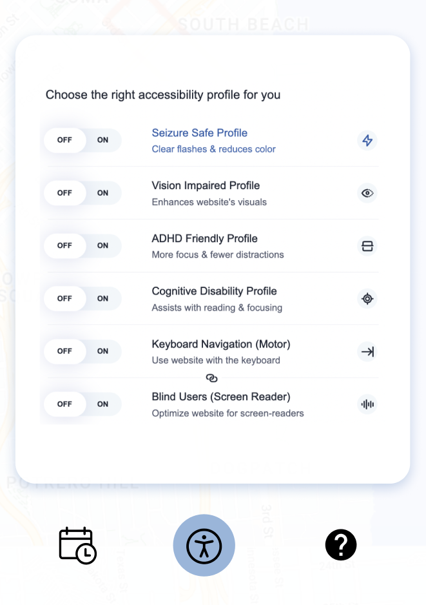Click the Keyboard Navigation tab-arrow icon

(x=367, y=352)
